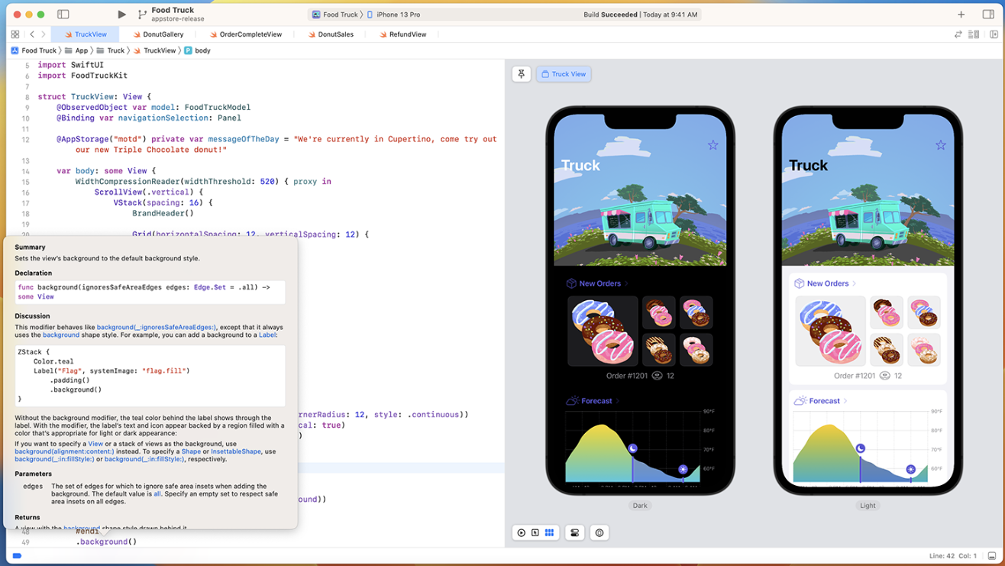Select the Truck View preview chip

click(564, 74)
